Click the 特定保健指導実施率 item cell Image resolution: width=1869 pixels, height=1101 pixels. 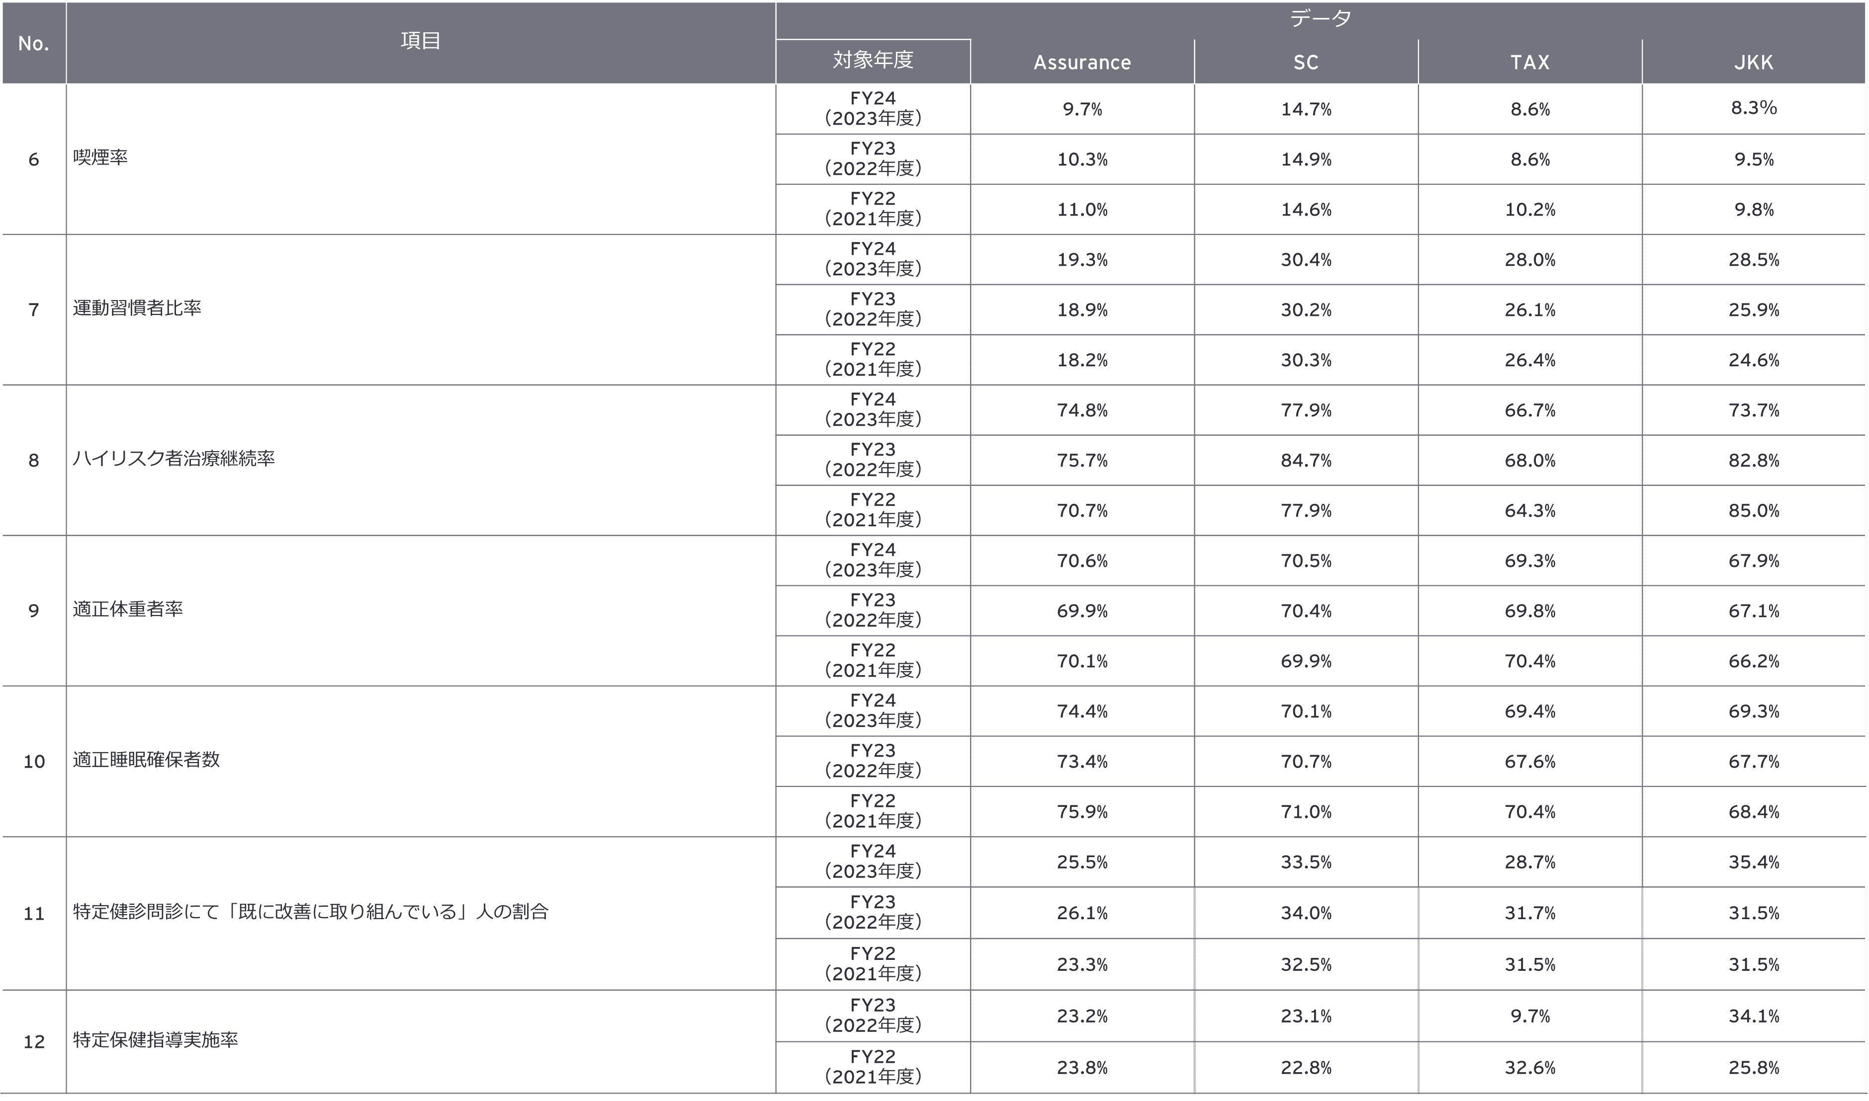[x=155, y=1040]
